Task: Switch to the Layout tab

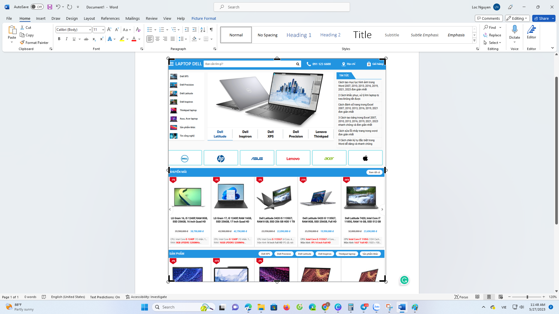Action: pos(89,18)
